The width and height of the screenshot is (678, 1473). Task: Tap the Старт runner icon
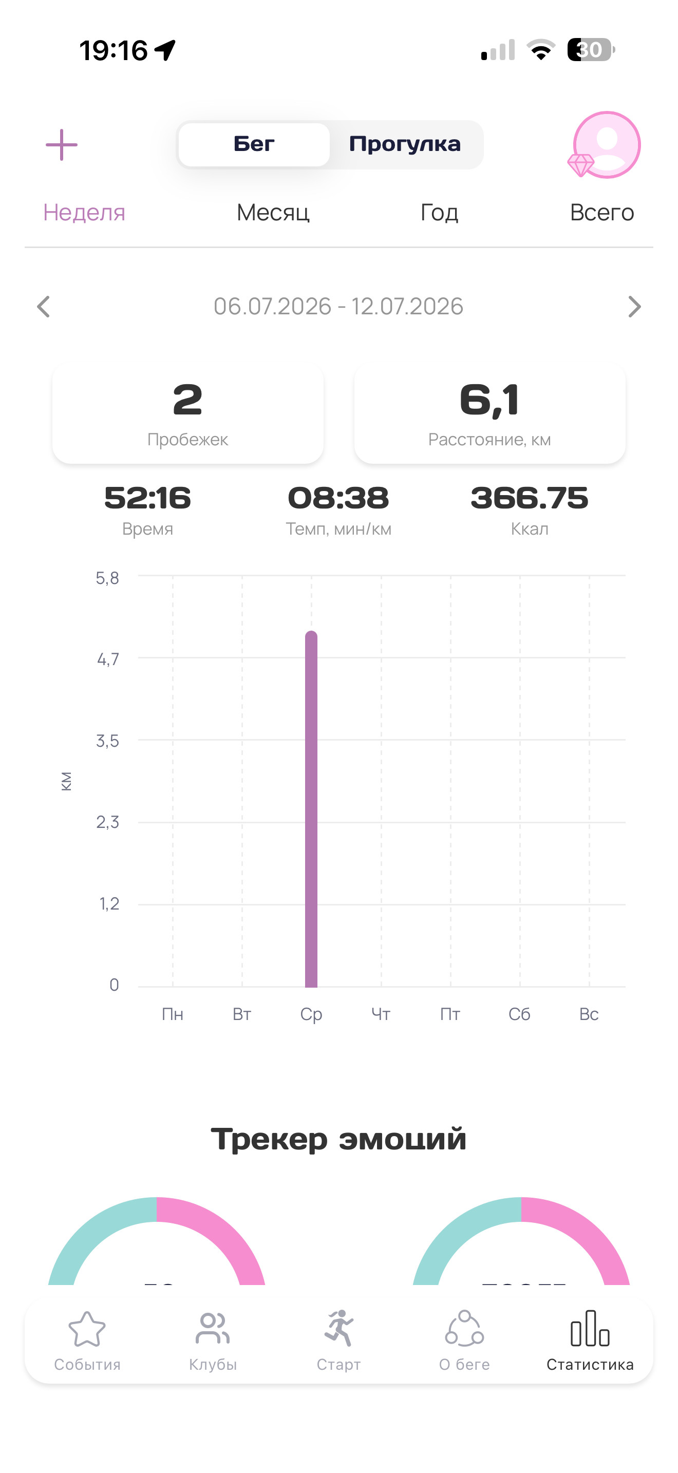(x=340, y=1328)
